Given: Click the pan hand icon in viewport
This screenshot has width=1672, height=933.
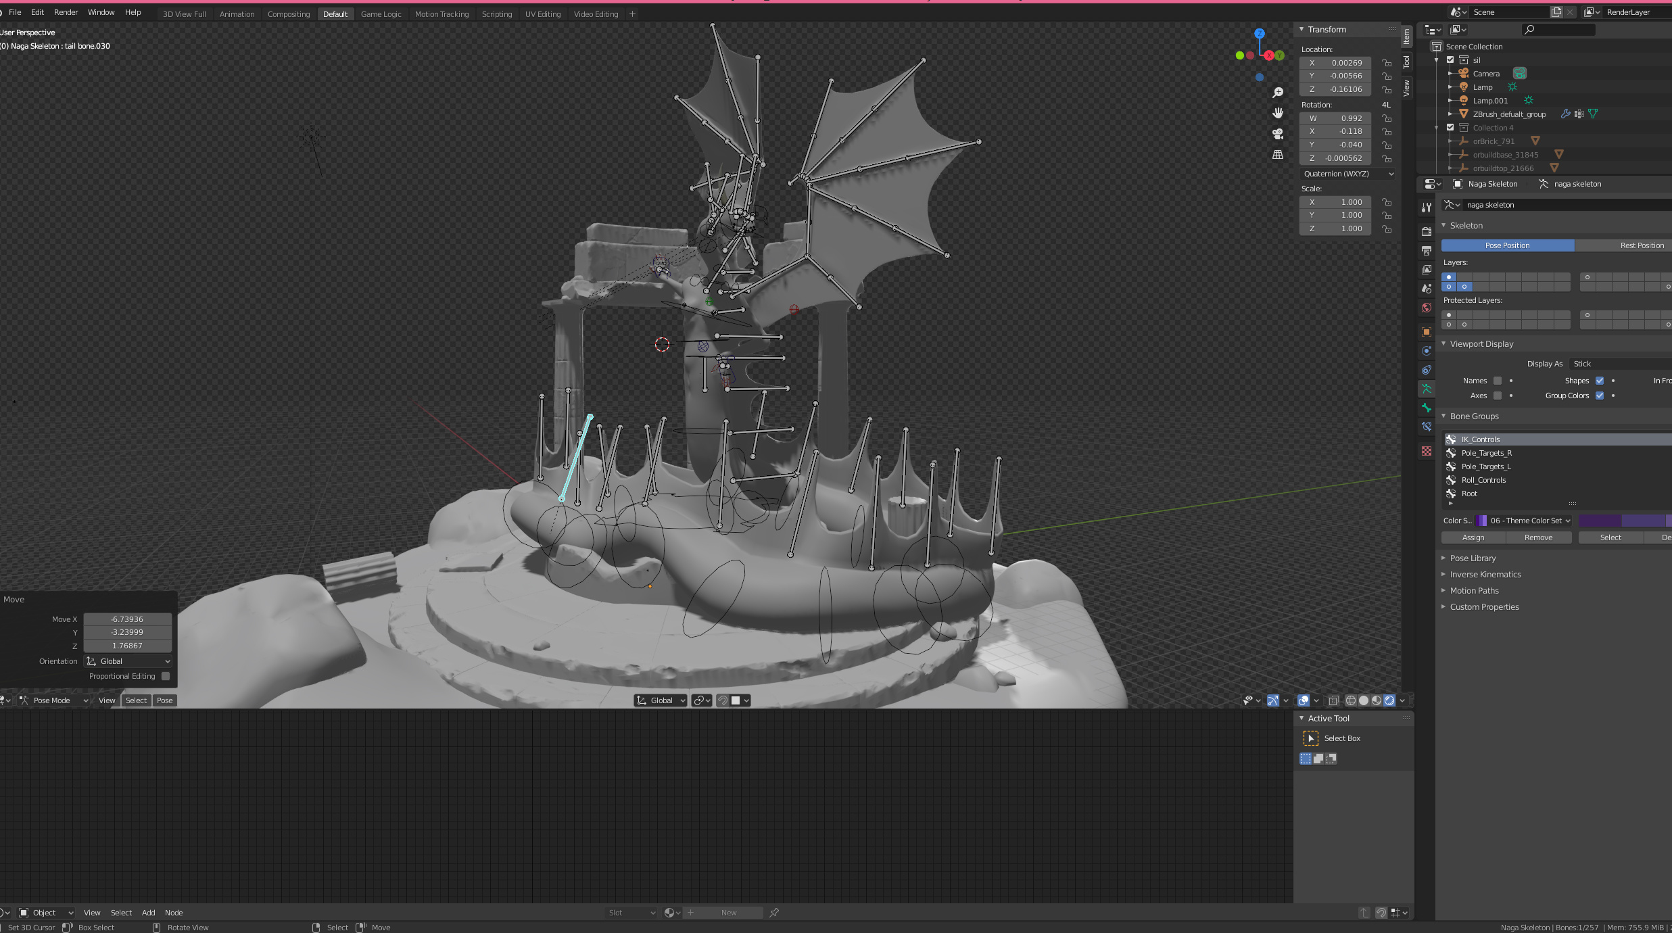Looking at the screenshot, I should pos(1278,113).
